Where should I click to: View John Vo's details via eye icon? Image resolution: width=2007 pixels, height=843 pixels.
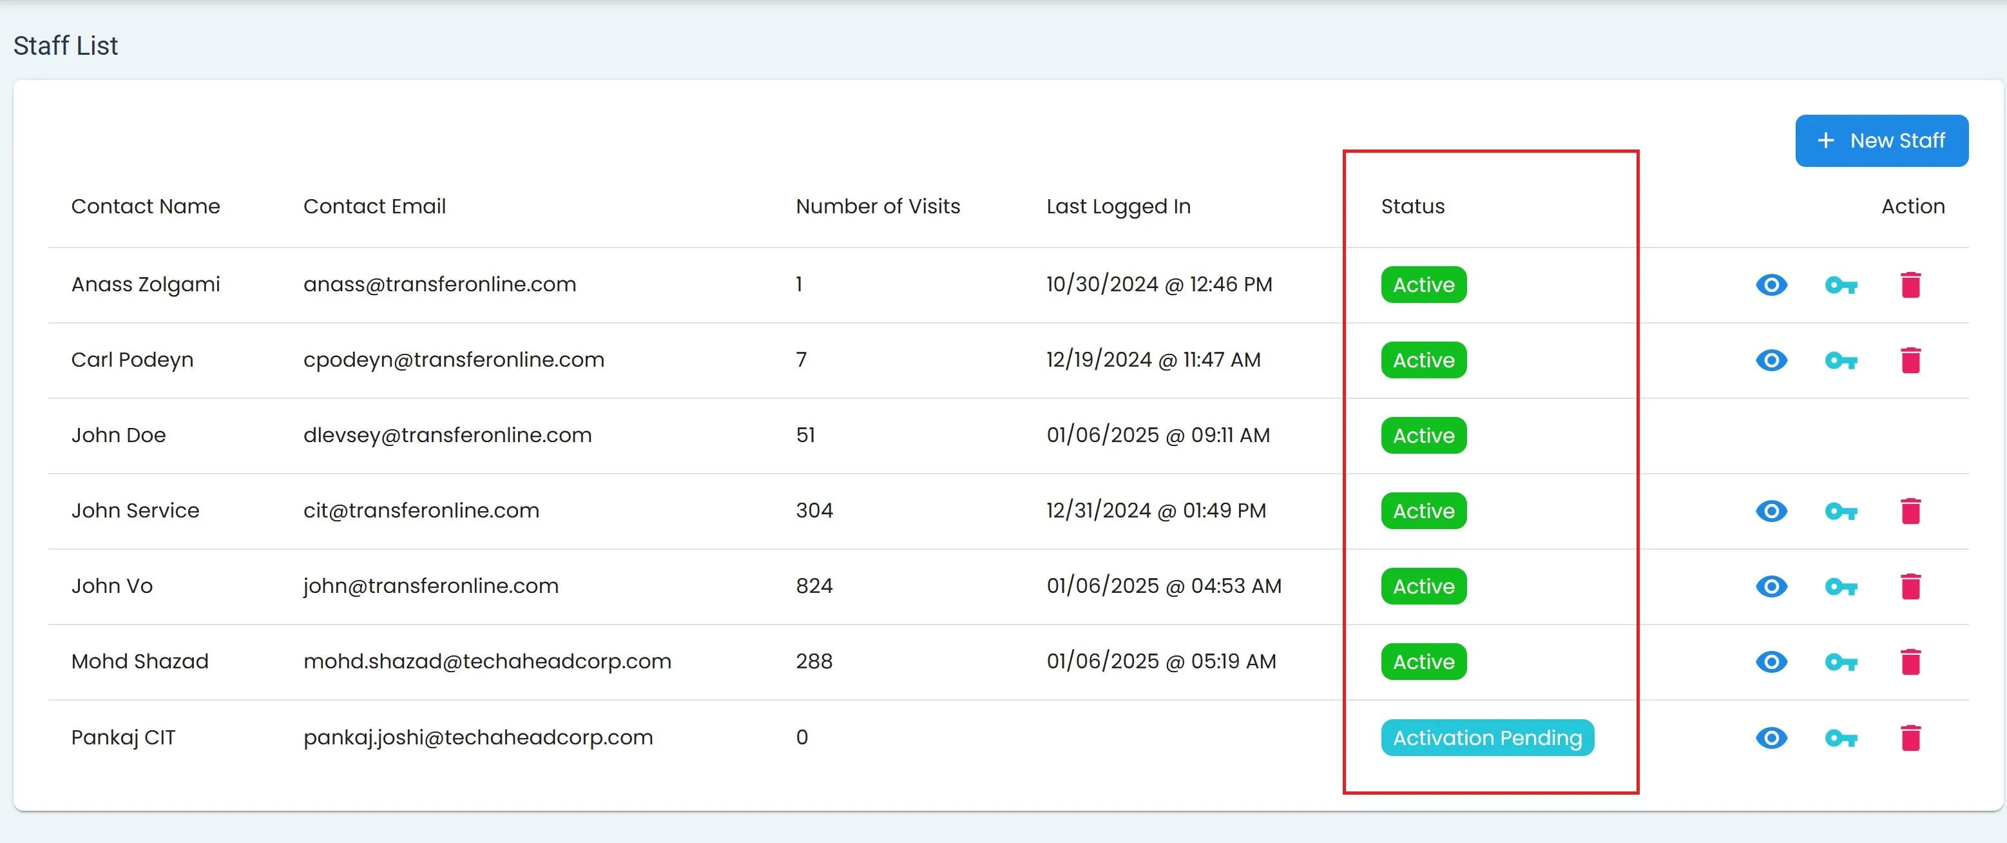tap(1771, 586)
